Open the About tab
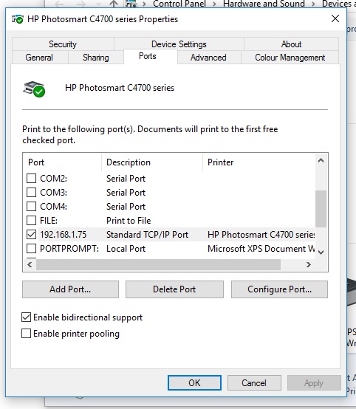The height and width of the screenshot is (409, 356). click(x=291, y=44)
